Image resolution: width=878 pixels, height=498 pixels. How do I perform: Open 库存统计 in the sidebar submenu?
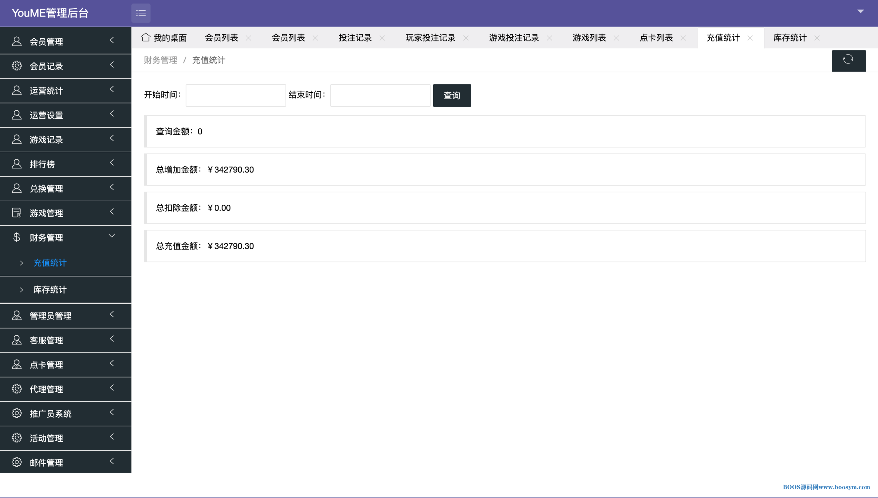coord(50,290)
